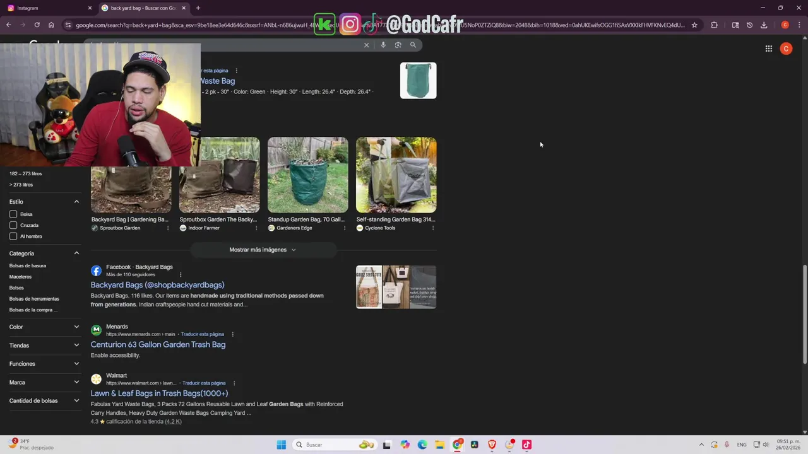Open the browser home page icon
Viewport: 808px width, 454px height.
click(x=51, y=25)
